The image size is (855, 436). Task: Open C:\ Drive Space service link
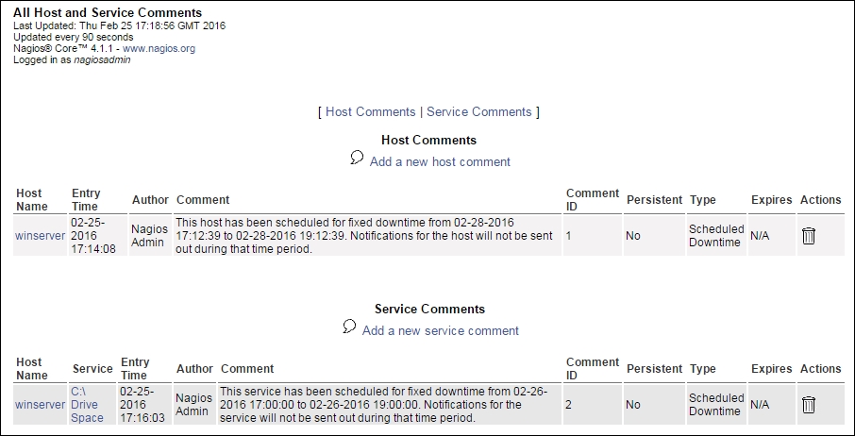coord(87,405)
